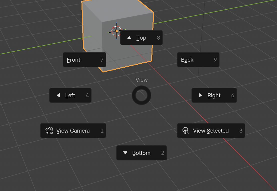Choose Bottom view entry

141,153
